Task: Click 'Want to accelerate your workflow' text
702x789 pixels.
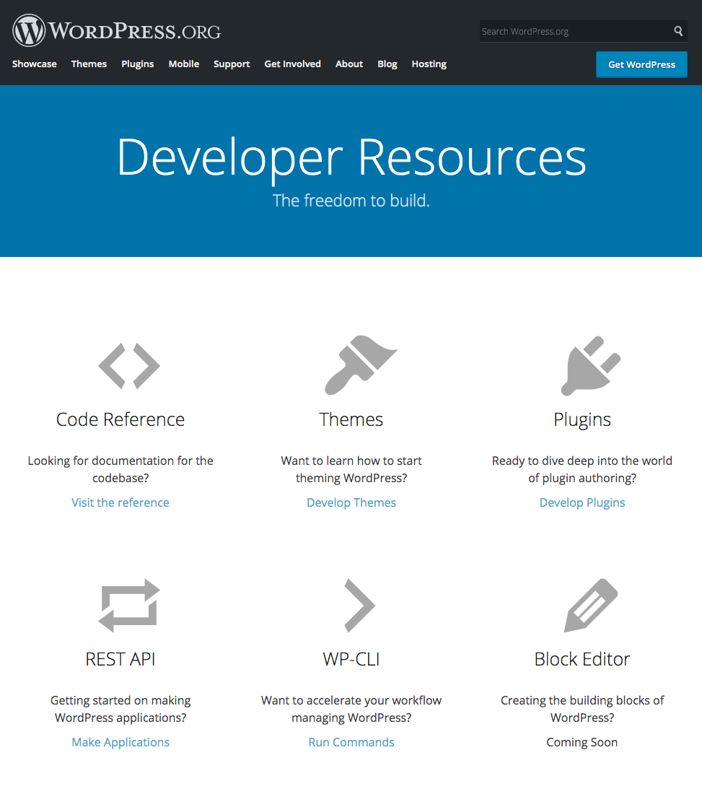Action: (x=351, y=708)
